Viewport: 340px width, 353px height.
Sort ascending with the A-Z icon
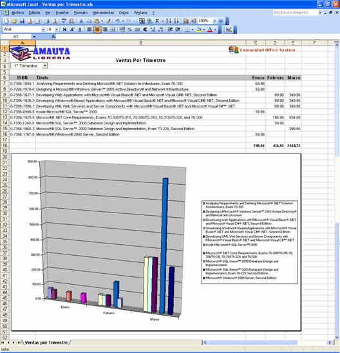tap(168, 21)
